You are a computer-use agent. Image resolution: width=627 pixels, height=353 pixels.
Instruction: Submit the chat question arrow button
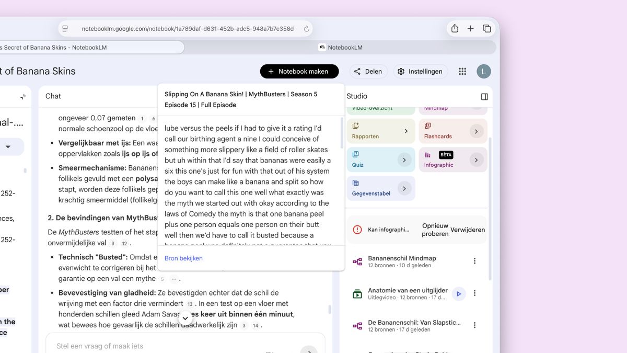(309, 350)
